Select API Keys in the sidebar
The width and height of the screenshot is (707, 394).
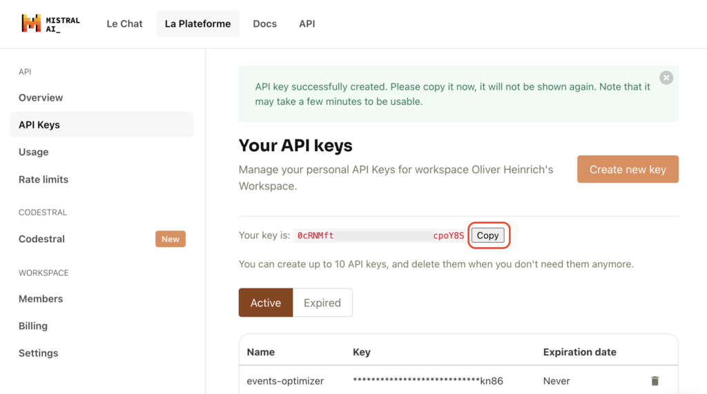tap(102, 125)
